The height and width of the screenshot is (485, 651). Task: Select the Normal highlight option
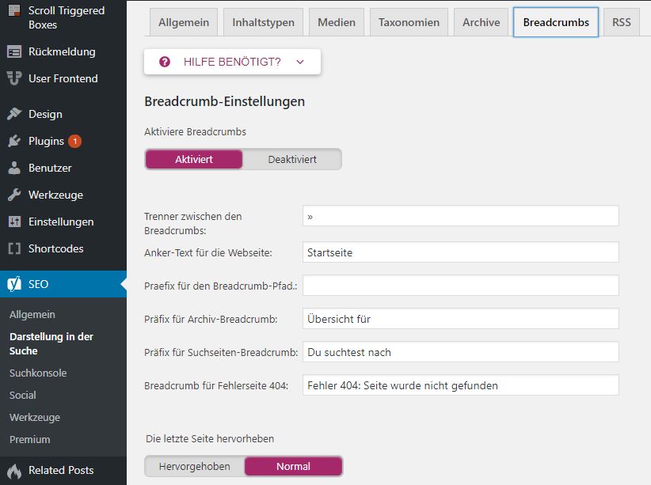point(293,467)
